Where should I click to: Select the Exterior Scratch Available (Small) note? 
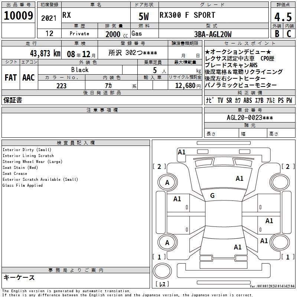tap(40, 179)
